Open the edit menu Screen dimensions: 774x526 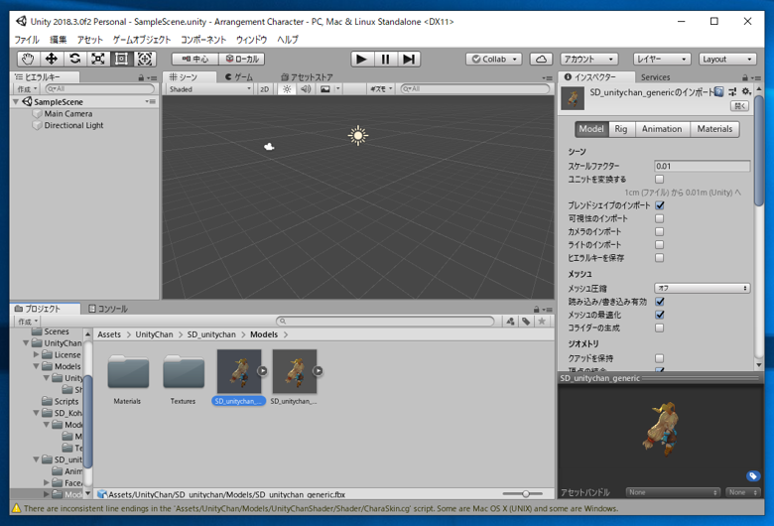tap(59, 40)
